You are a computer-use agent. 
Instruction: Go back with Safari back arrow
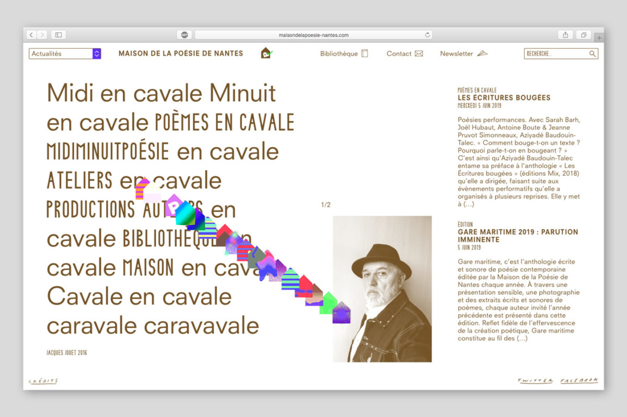pyautogui.click(x=31, y=35)
